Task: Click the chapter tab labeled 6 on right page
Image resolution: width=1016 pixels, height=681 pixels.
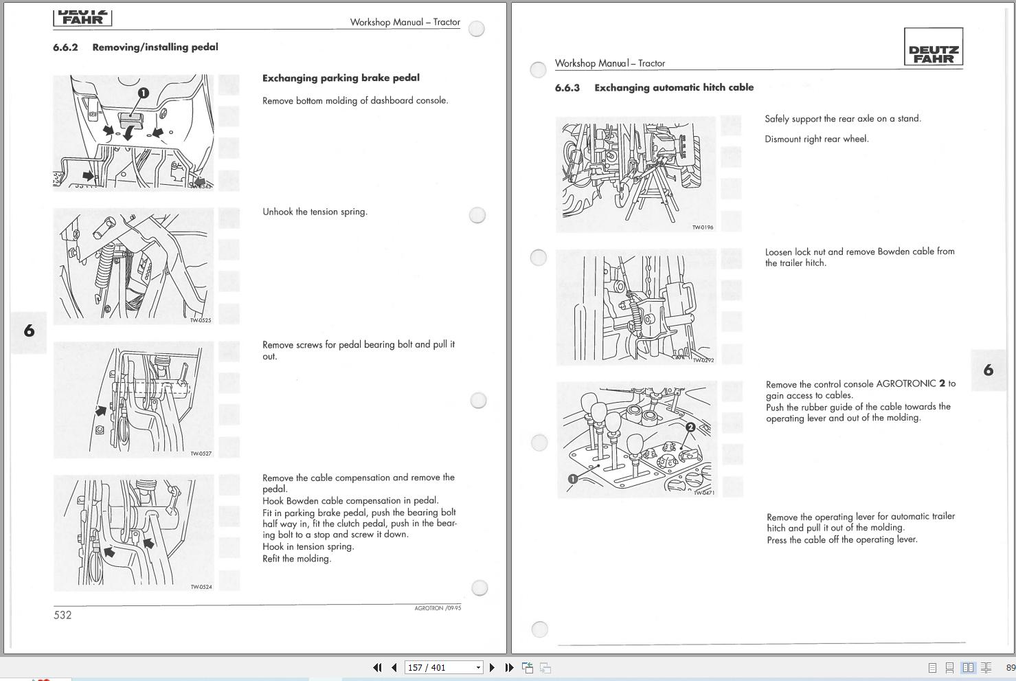Action: click(988, 369)
